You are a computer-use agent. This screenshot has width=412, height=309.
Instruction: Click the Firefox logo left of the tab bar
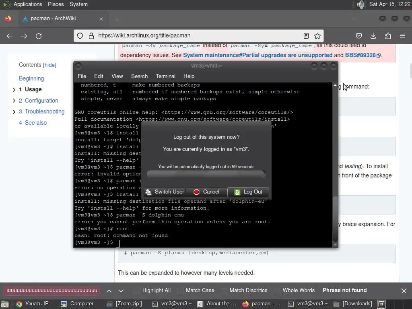tap(8, 19)
